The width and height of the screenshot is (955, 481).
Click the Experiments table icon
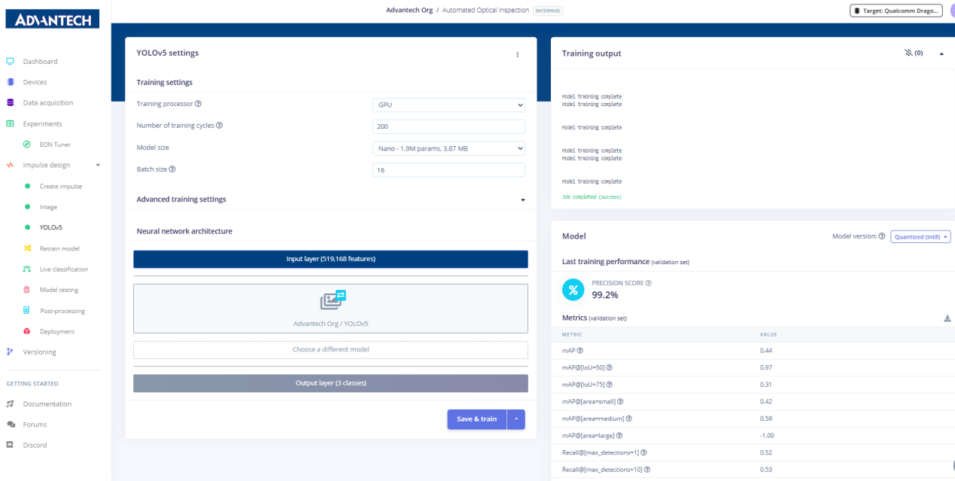coord(10,123)
